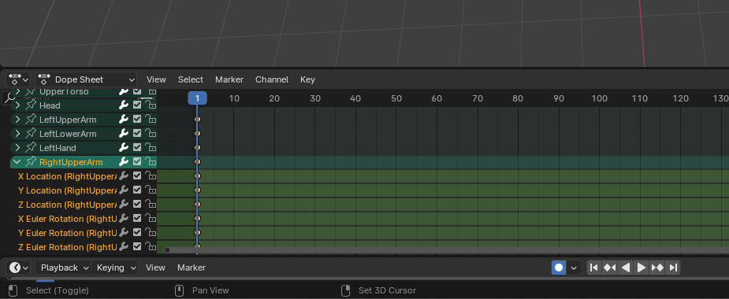
Task: Toggle modifiers wrench on Z Euler Rotation
Action: coord(123,246)
